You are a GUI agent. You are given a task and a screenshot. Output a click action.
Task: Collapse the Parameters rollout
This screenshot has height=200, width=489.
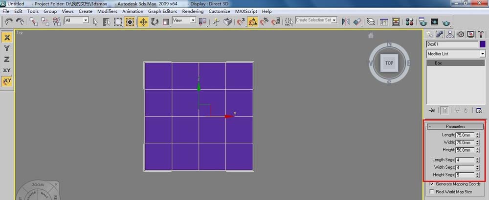pos(455,127)
